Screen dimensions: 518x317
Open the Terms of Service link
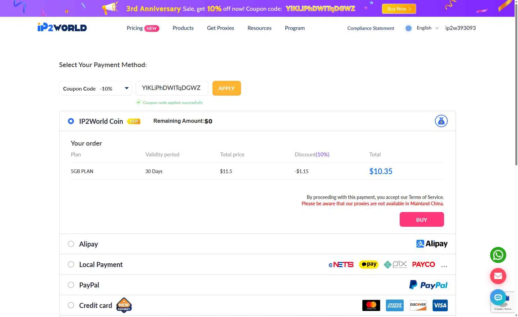point(426,197)
